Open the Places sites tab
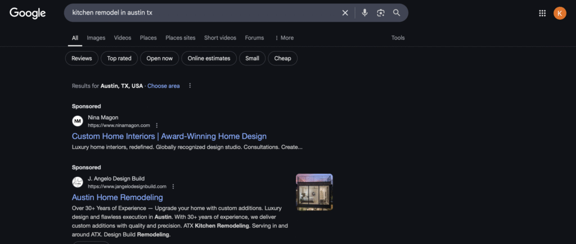 pyautogui.click(x=181, y=38)
